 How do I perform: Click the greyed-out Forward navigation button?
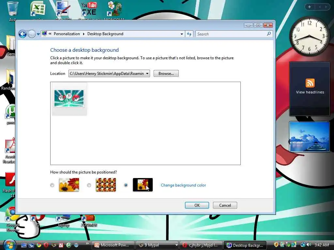click(32, 34)
